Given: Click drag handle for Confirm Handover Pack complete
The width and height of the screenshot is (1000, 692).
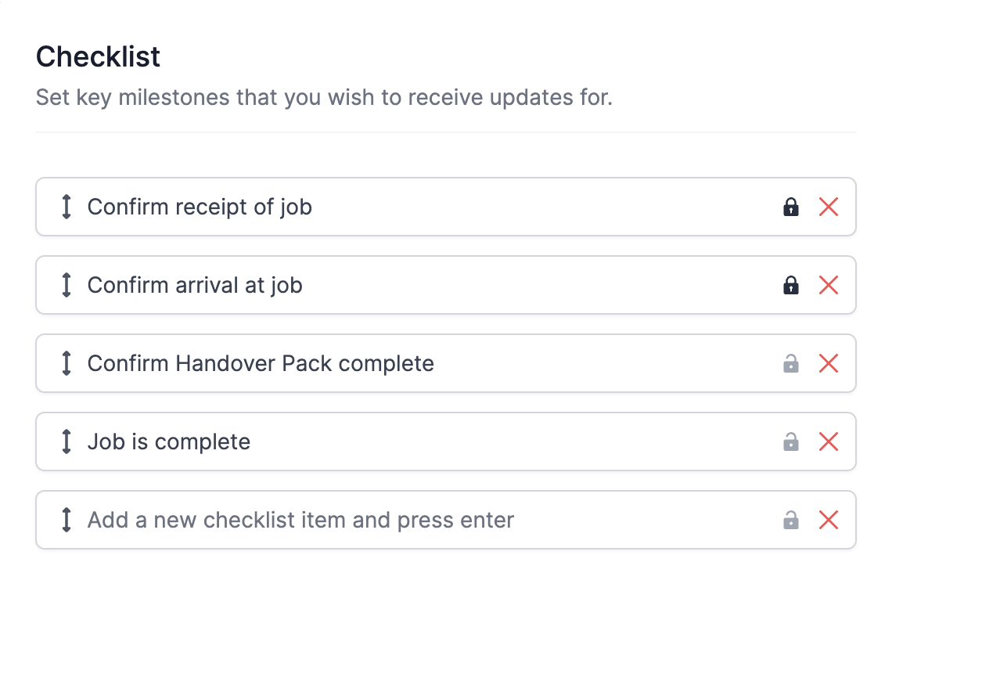Looking at the screenshot, I should pos(67,363).
